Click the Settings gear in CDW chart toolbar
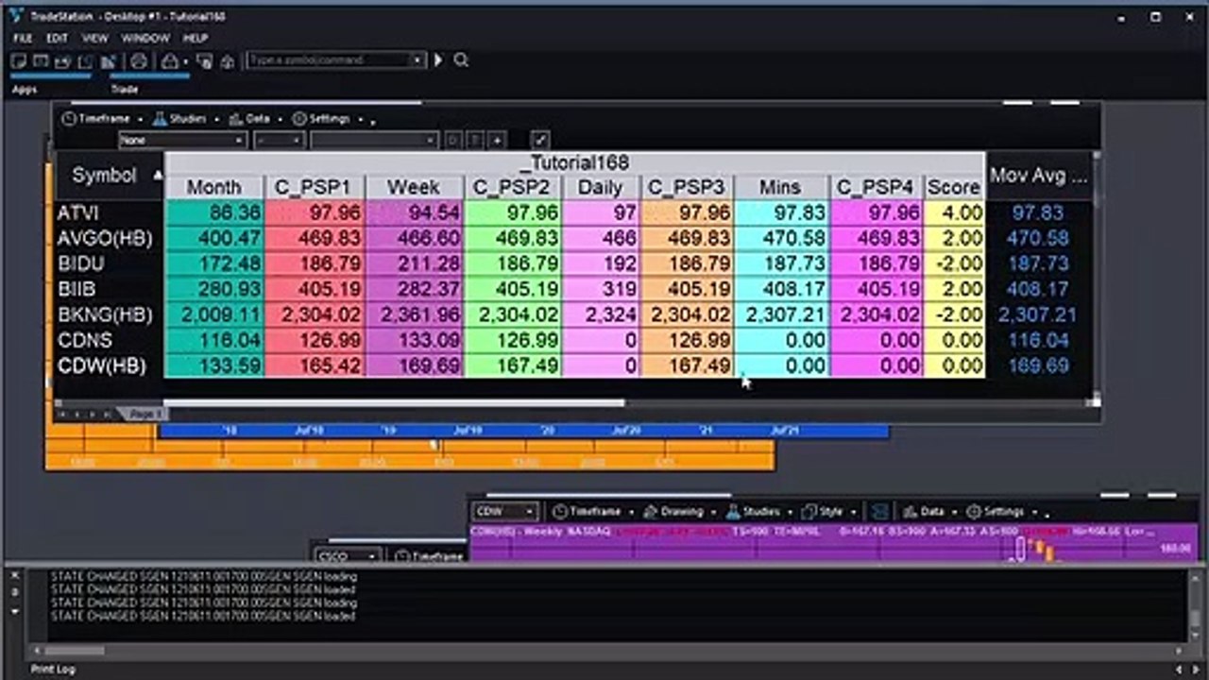Viewport: 1209px width, 680px height. pyautogui.click(x=973, y=512)
